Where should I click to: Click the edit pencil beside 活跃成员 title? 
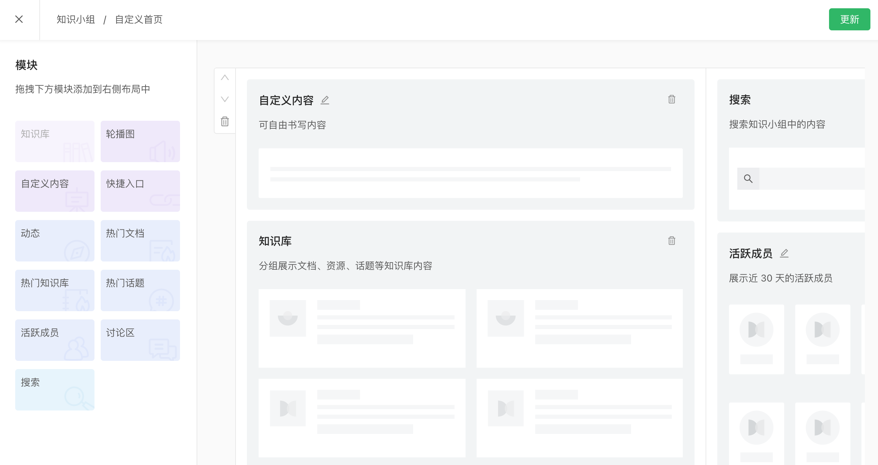point(784,254)
